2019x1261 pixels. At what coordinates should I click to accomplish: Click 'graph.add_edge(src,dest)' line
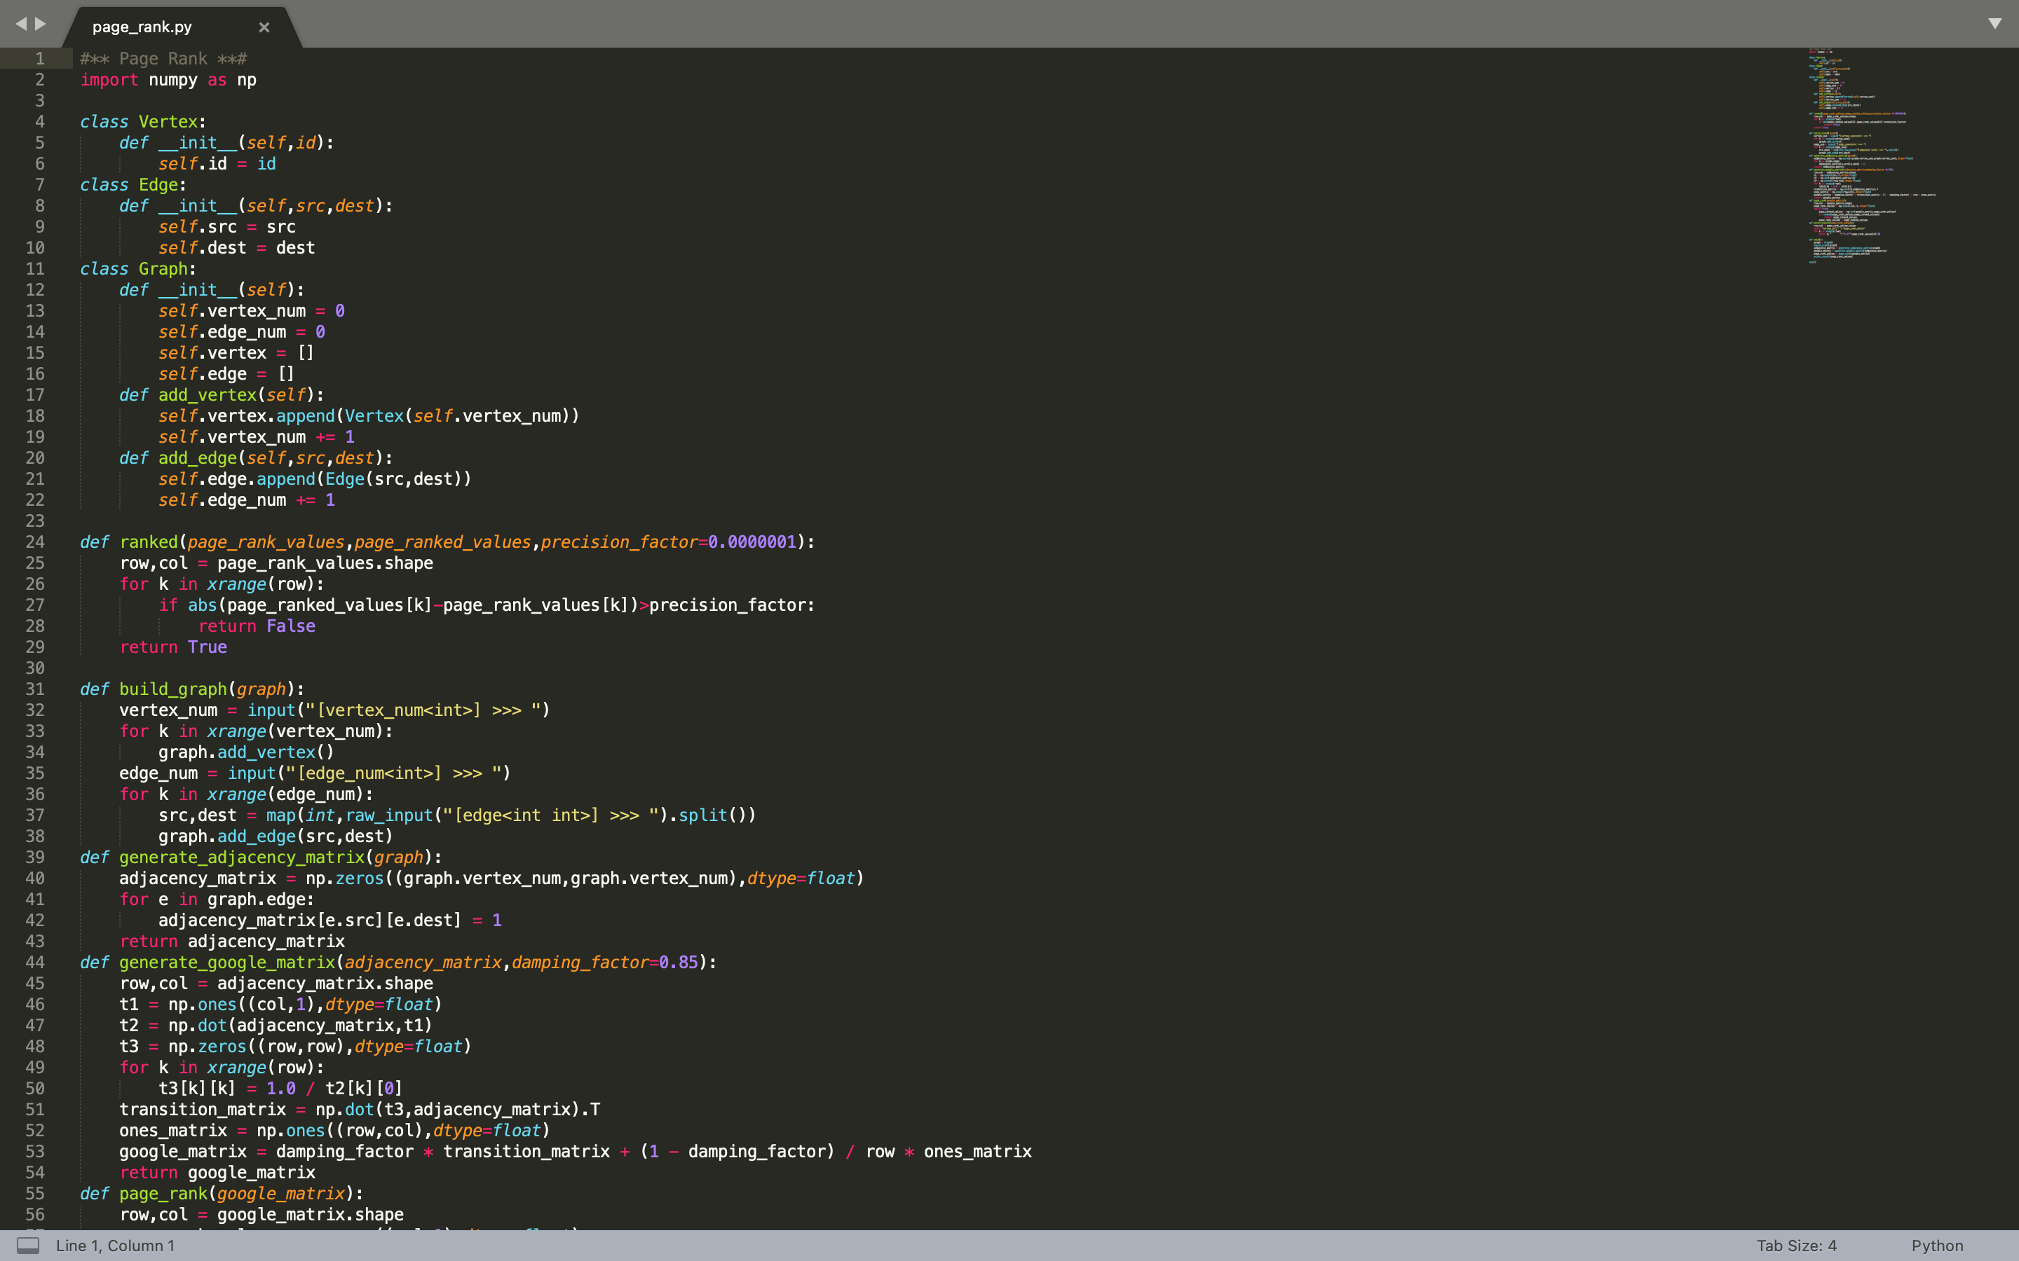click(276, 836)
